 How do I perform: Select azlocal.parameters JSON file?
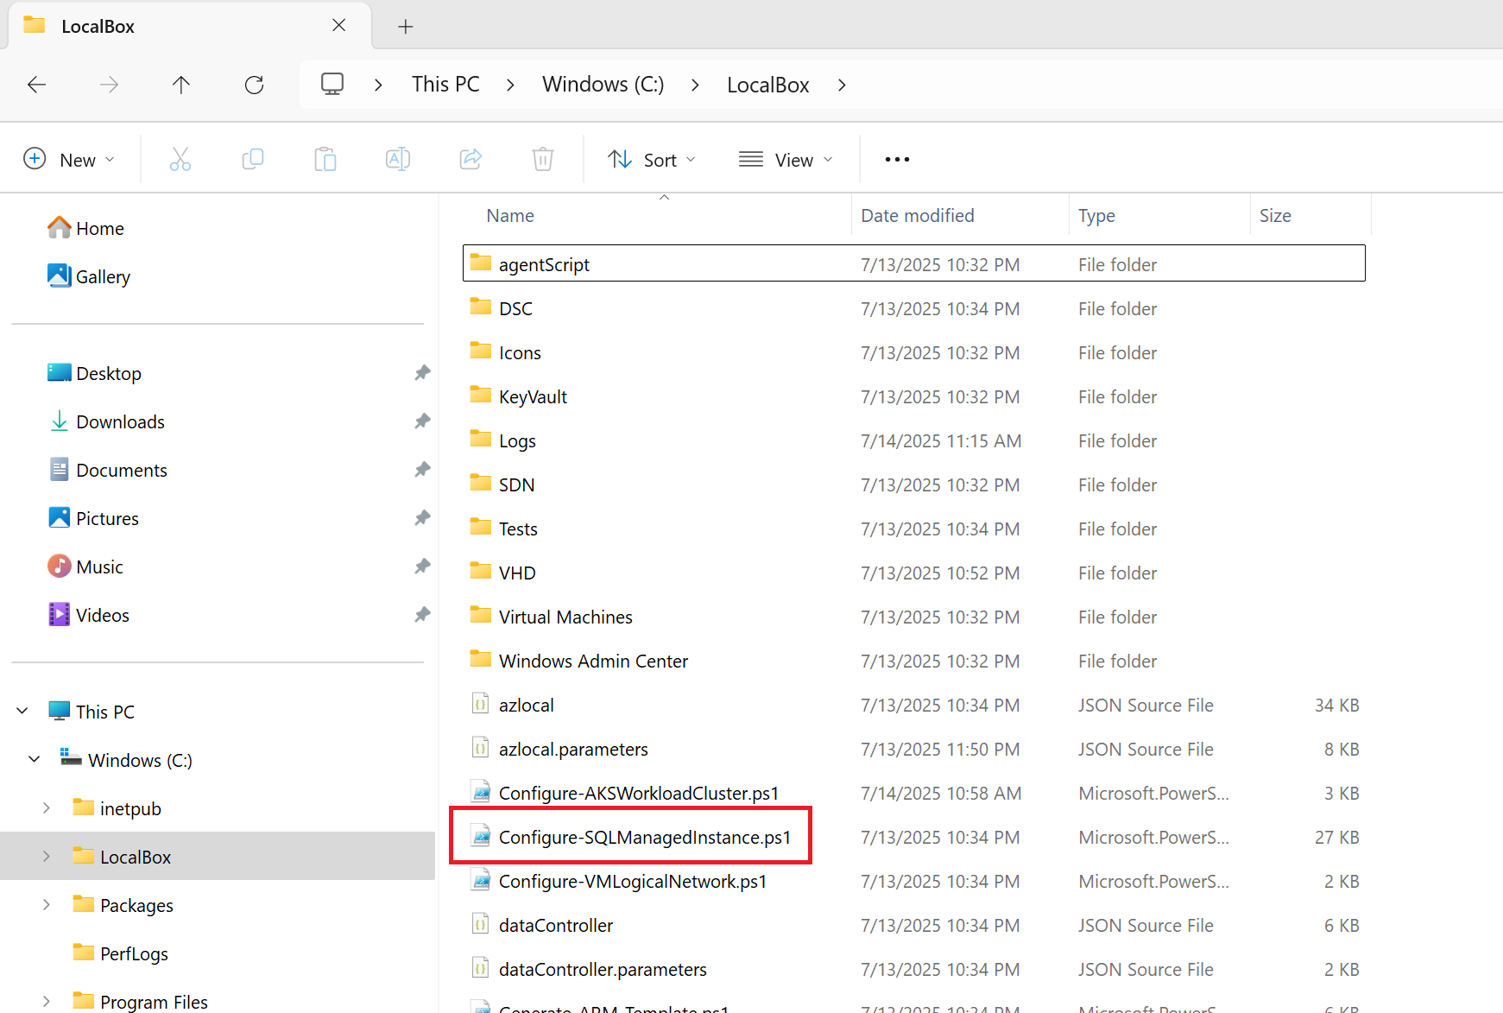click(x=913, y=749)
